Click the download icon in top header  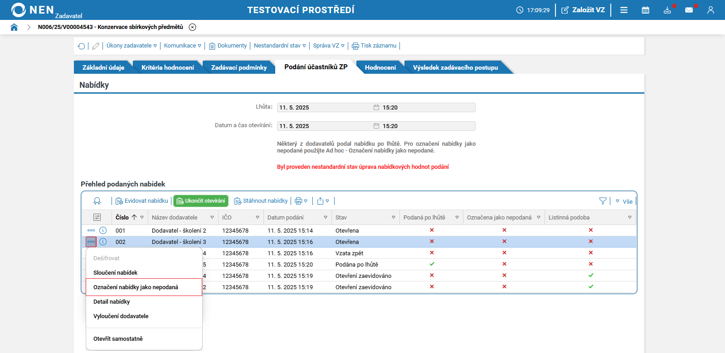pos(667,10)
